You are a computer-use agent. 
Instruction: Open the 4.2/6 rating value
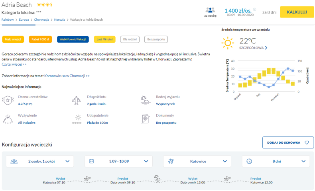pos(25,104)
